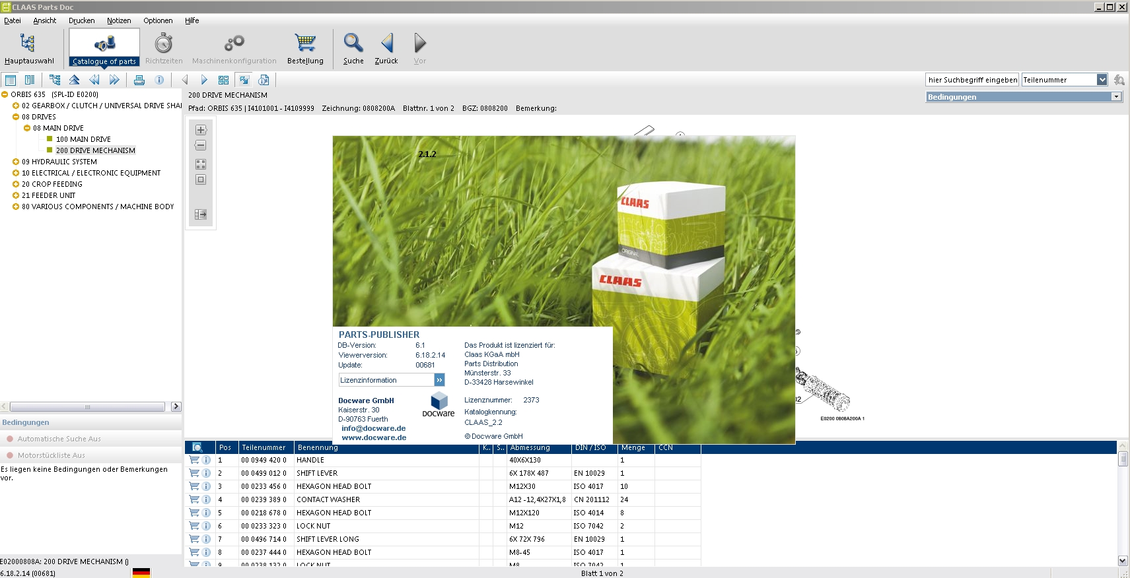This screenshot has height=578, width=1130.
Task: Zoom out of the drawing
Action: pyautogui.click(x=201, y=145)
